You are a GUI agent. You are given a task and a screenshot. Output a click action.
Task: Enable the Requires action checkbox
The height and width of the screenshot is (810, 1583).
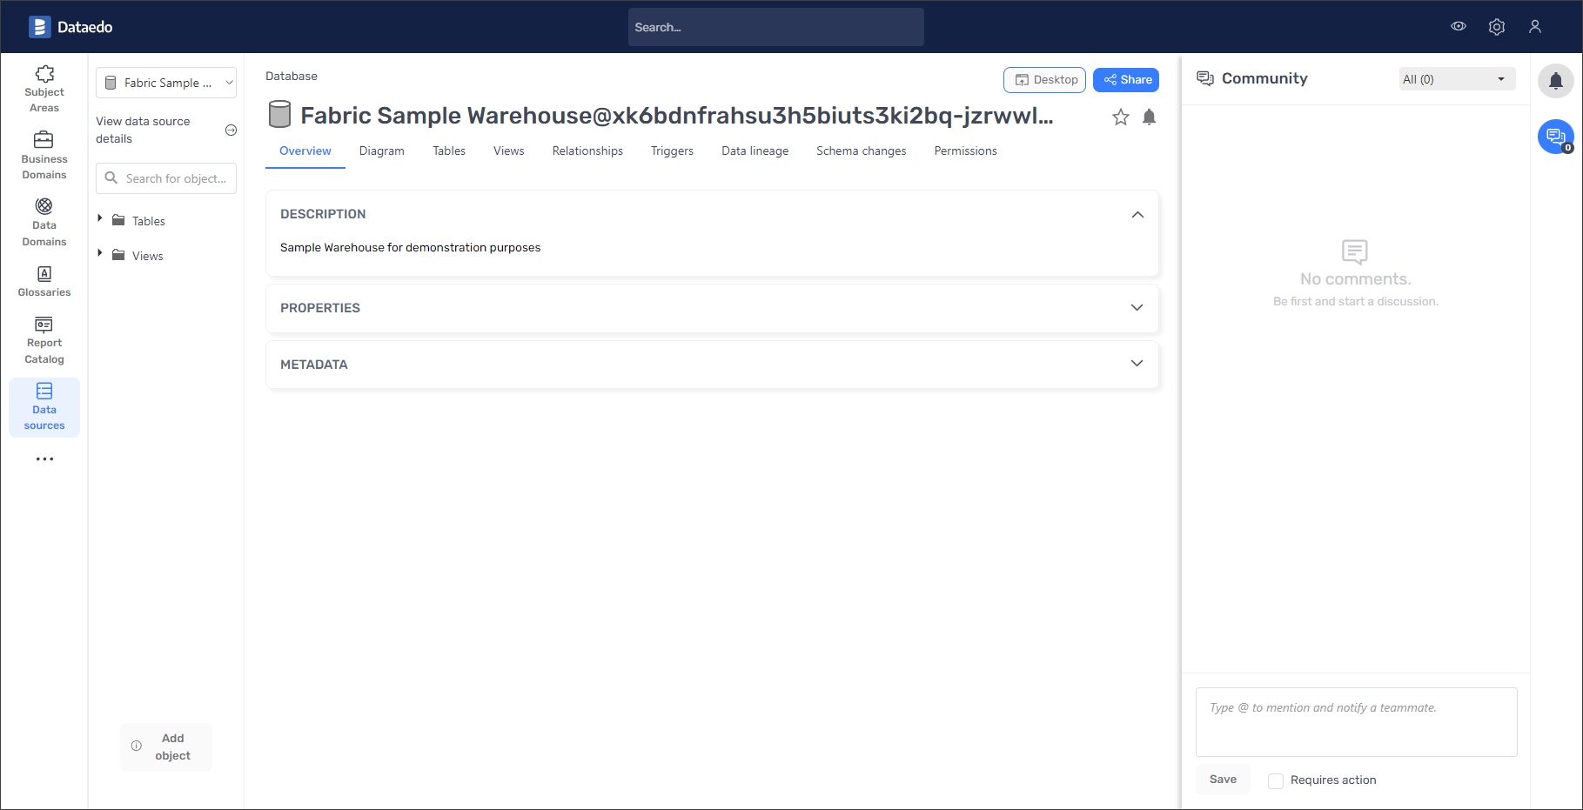(1276, 781)
